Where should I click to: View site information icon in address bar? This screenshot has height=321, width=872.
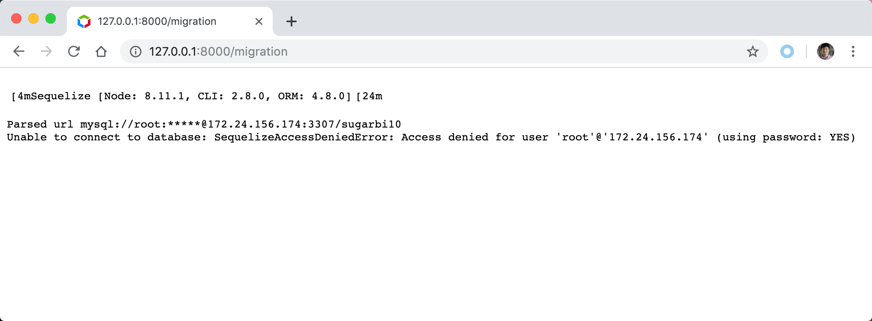coord(135,52)
